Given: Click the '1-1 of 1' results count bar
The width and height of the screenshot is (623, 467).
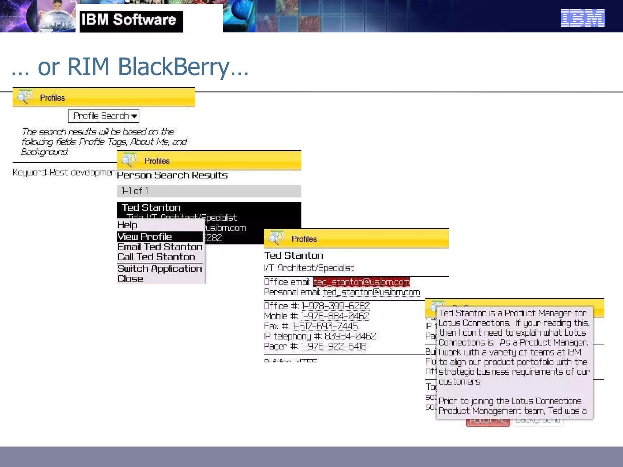Looking at the screenshot, I should (209, 191).
